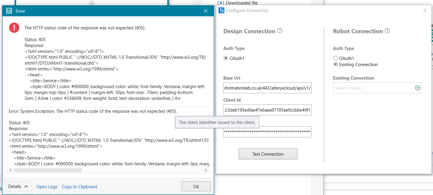The image size is (433, 195).
Task: Copy error to clipboard
Action: tap(80, 187)
